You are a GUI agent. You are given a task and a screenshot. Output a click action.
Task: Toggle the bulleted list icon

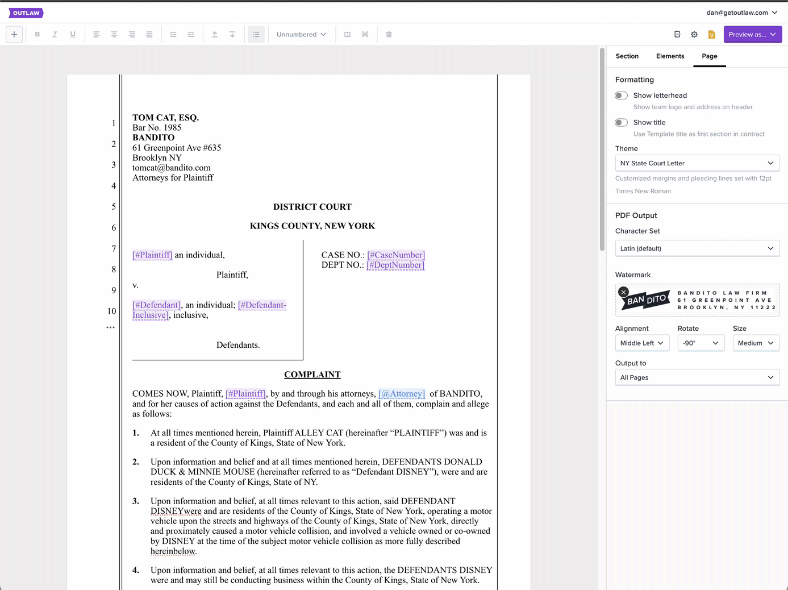[256, 35]
